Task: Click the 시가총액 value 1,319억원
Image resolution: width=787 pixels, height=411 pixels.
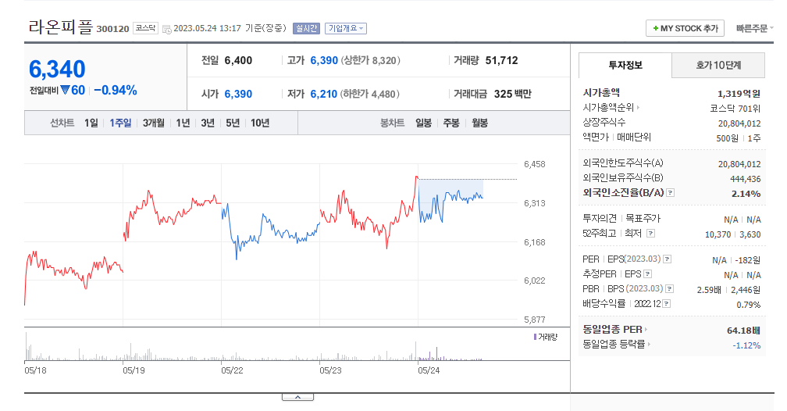Action: 739,94
